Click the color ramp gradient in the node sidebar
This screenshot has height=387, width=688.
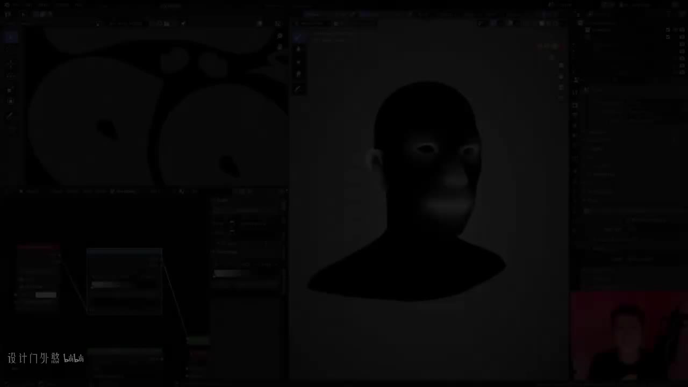click(x=248, y=273)
